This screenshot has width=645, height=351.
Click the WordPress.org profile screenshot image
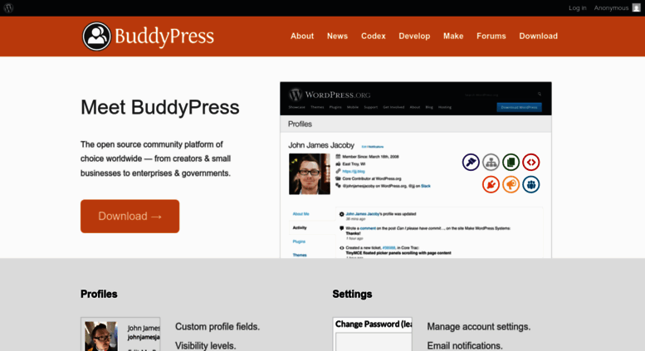coord(415,170)
